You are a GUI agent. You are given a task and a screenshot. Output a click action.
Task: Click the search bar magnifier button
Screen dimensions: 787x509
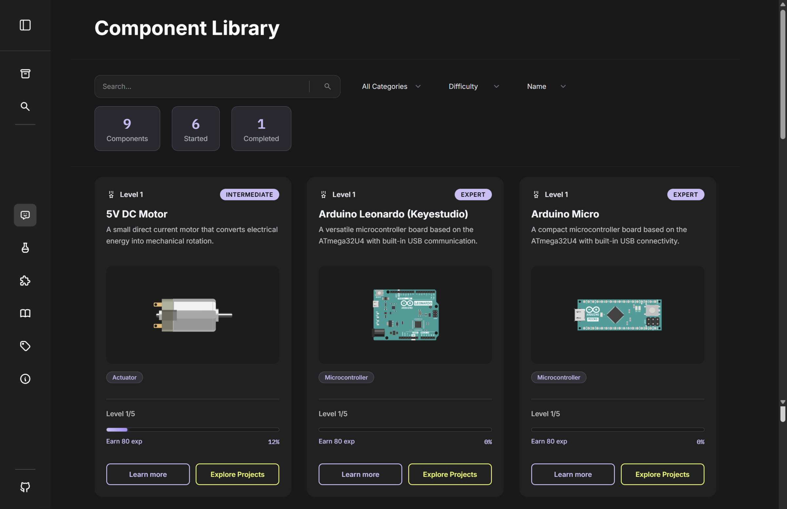[327, 86]
